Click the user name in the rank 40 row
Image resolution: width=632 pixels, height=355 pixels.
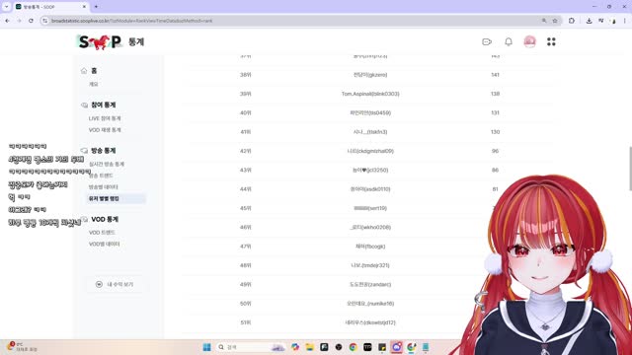370,113
